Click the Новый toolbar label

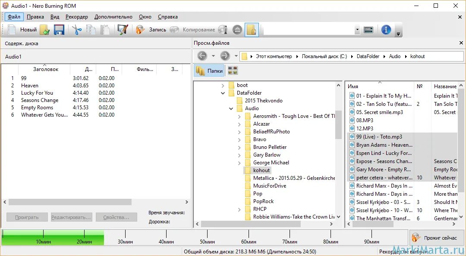pyautogui.click(x=28, y=30)
